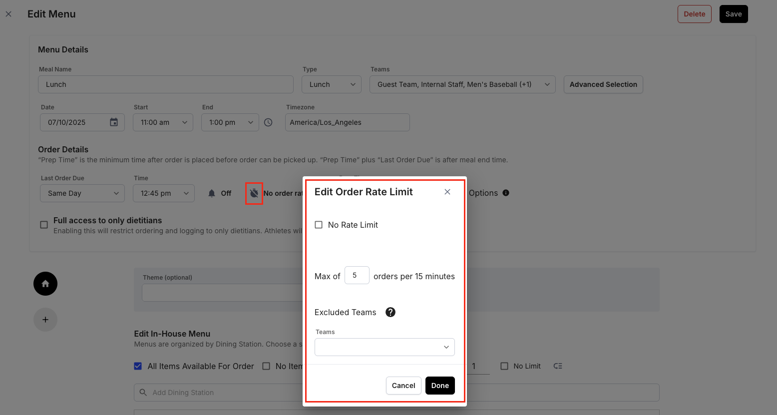Toggle Full access to only dietitians checkbox

click(44, 225)
